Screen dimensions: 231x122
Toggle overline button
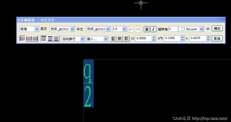pyautogui.click(x=126, y=39)
